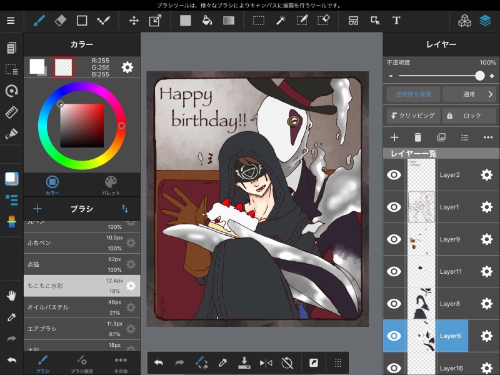
Task: Open blend mode 通常 dropdown
Action: pos(469,94)
